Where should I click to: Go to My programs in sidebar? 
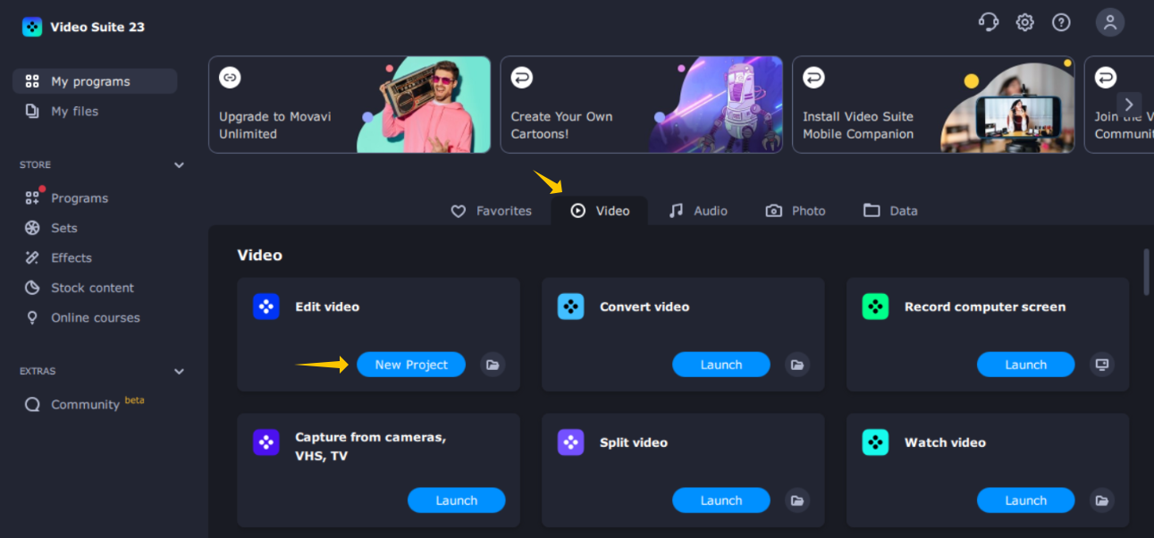pos(95,81)
